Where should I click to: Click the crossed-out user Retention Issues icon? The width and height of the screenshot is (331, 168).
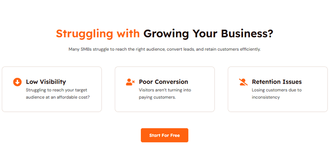pos(243,82)
